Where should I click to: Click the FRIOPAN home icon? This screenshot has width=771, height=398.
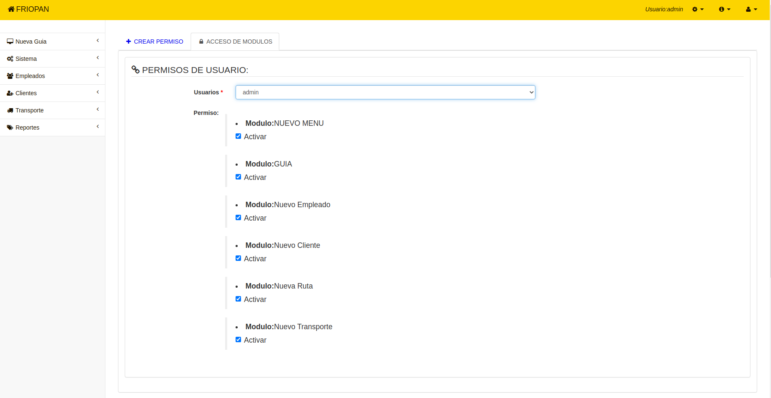click(11, 9)
